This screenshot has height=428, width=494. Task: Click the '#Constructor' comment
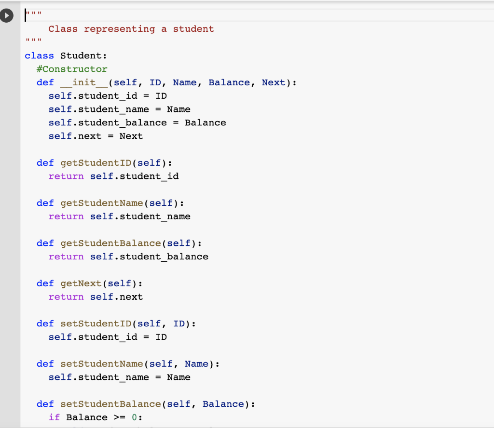pyautogui.click(x=72, y=69)
